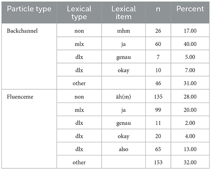
Task: Select the "mhm" lexical item cell
Action: click(x=124, y=31)
